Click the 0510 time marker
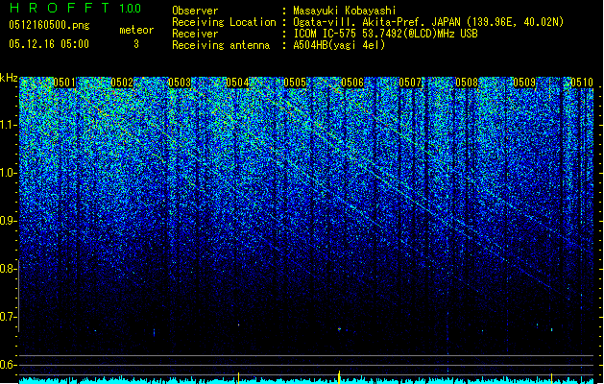The image size is (604, 384). point(582,83)
